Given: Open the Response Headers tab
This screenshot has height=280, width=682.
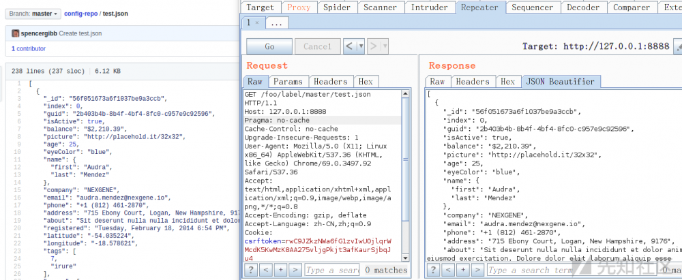Looking at the screenshot, I should pyautogui.click(x=473, y=81).
